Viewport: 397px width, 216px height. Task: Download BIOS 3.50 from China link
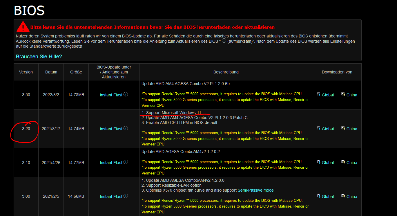[352, 95]
